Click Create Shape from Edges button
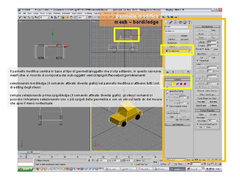The width and height of the screenshot is (240, 180). pos(207,98)
